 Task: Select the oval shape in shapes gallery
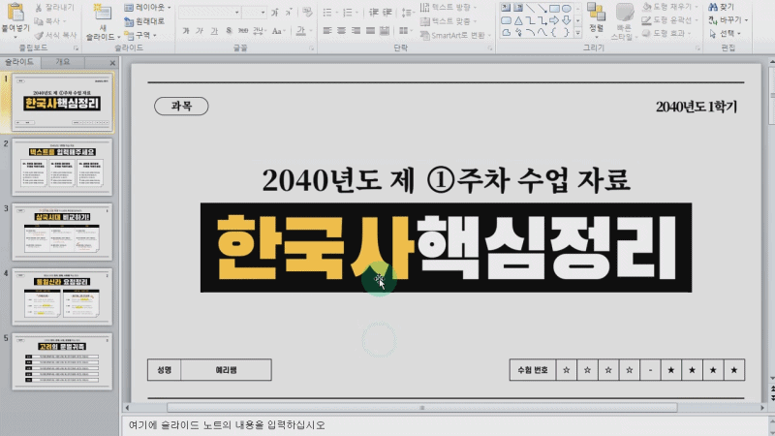click(567, 8)
